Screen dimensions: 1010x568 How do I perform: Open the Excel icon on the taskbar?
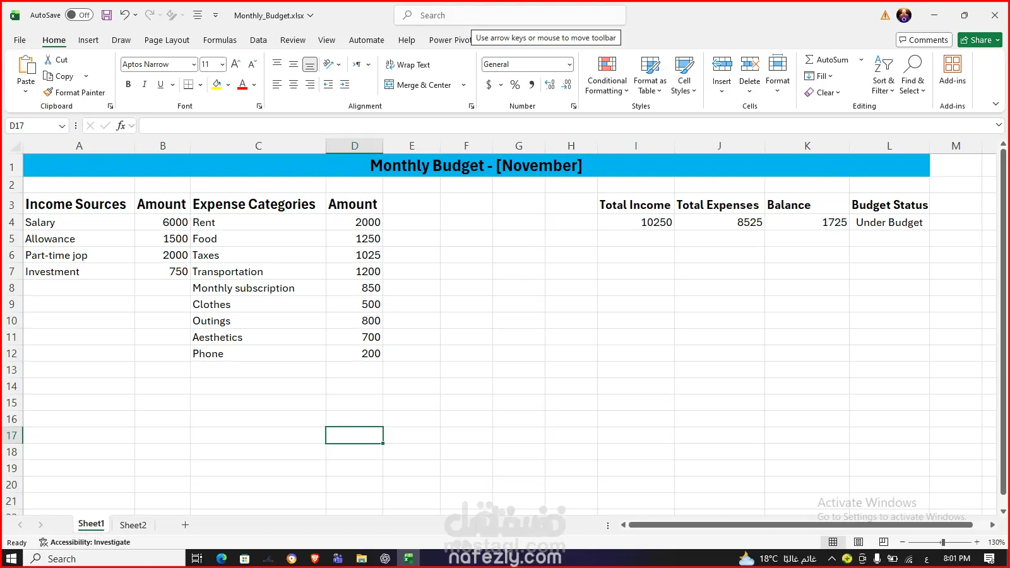click(x=408, y=559)
